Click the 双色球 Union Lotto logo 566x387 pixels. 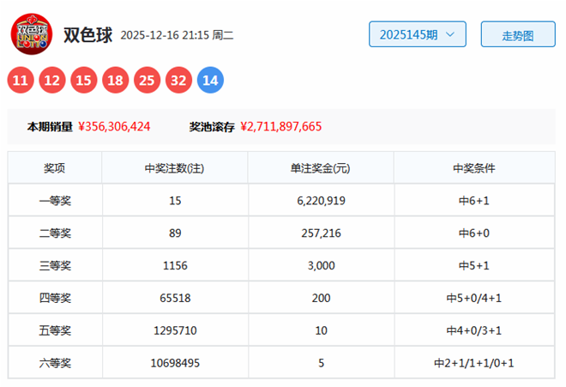[32, 34]
